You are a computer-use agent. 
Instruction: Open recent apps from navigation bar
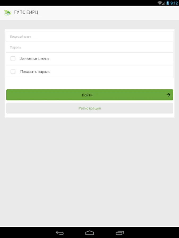point(120,232)
